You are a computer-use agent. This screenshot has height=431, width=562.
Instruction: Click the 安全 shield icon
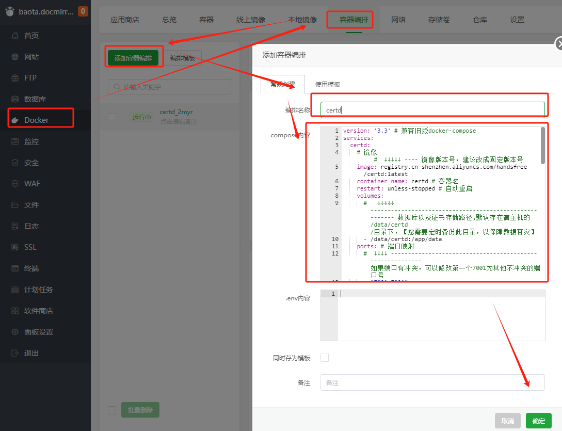(15, 163)
